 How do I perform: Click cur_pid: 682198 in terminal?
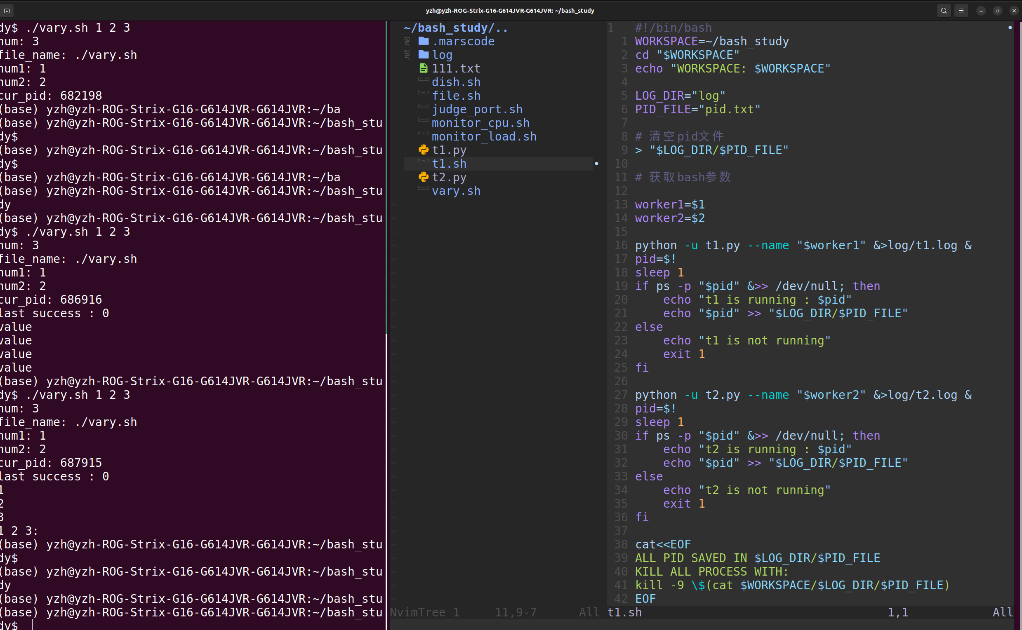point(51,96)
